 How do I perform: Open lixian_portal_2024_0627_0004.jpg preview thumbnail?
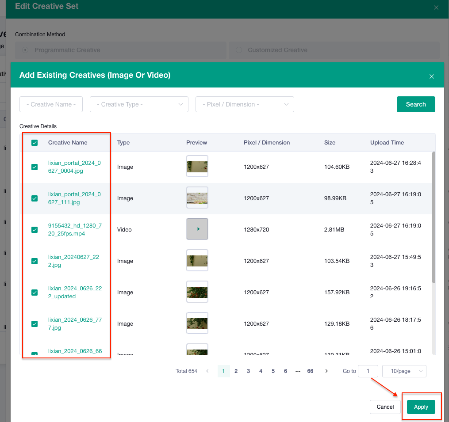pos(197,166)
